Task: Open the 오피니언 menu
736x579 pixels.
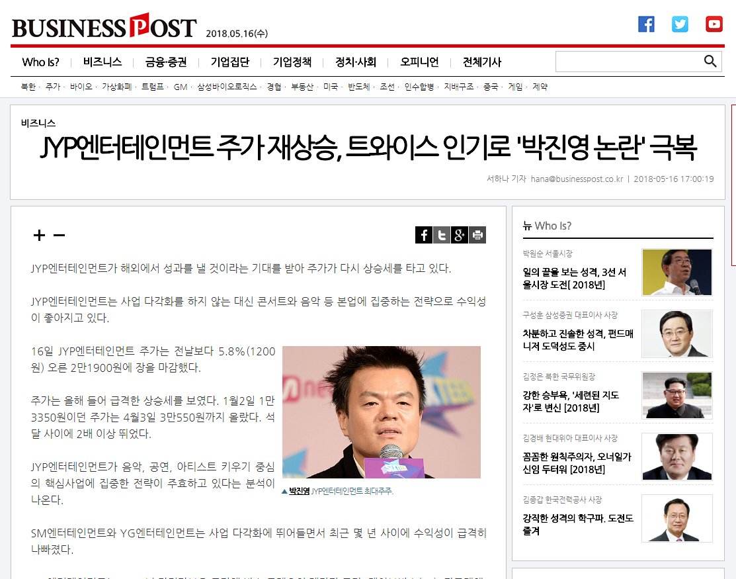Action: pyautogui.click(x=420, y=62)
